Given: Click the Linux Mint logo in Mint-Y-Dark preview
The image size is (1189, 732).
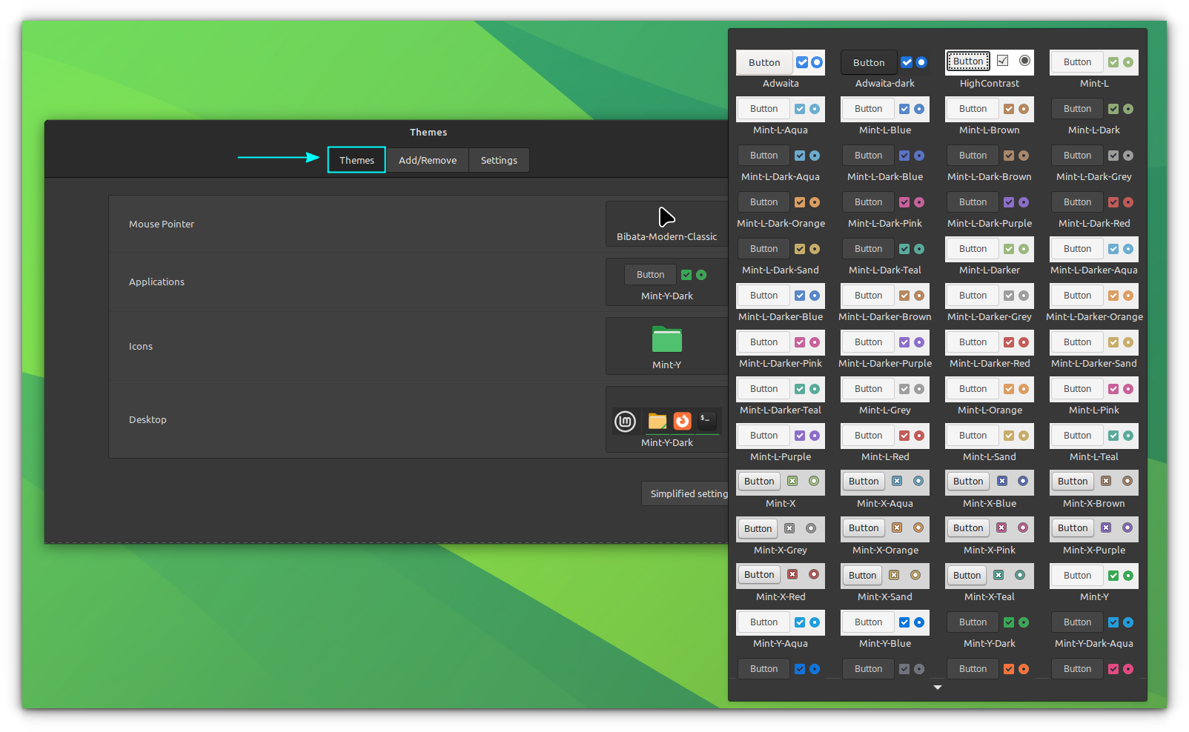Looking at the screenshot, I should [626, 421].
